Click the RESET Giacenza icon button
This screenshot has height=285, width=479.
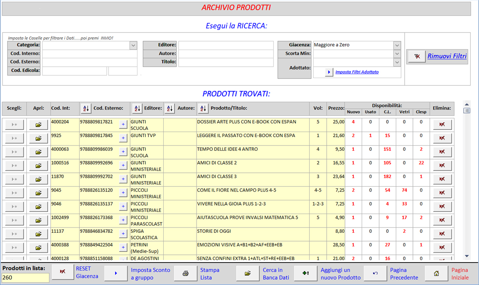63,272
